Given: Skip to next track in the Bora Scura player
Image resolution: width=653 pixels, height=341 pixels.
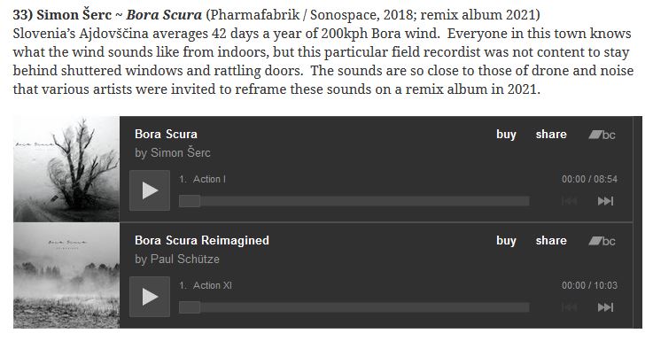Looking at the screenshot, I should pos(605,201).
